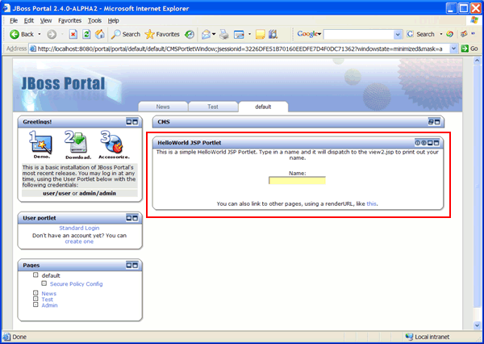Minimize the Greetings! portlet window

click(x=129, y=122)
